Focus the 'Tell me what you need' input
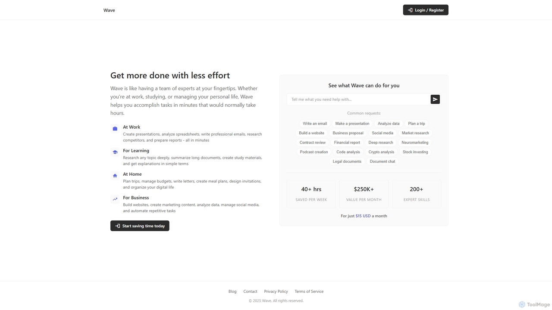Screen dimensions: 552x310 coord(358,99)
